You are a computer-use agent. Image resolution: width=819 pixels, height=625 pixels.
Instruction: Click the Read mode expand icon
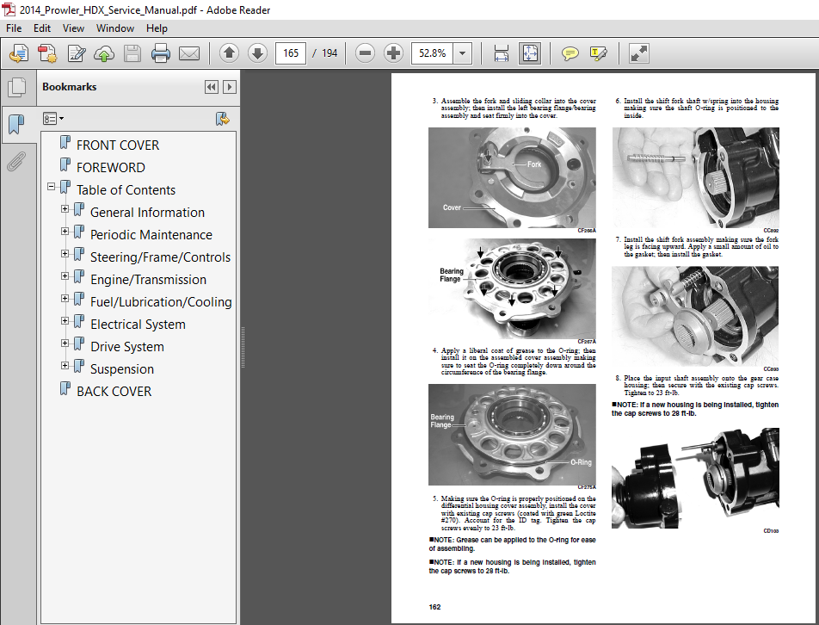point(639,53)
